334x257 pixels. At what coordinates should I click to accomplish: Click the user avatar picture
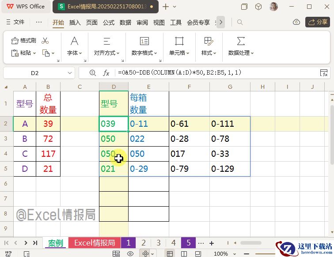click(x=273, y=7)
